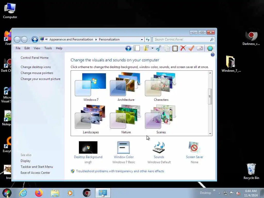This screenshot has height=198, width=264.
Task: Open Ease of Access Center link
Action: click(x=35, y=172)
